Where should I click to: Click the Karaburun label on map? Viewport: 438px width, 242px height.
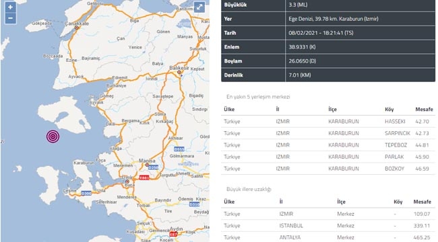pyautogui.click(x=84, y=163)
